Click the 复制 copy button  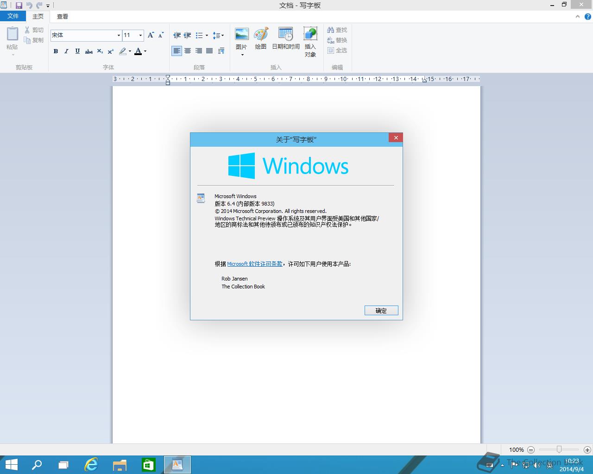[34, 40]
